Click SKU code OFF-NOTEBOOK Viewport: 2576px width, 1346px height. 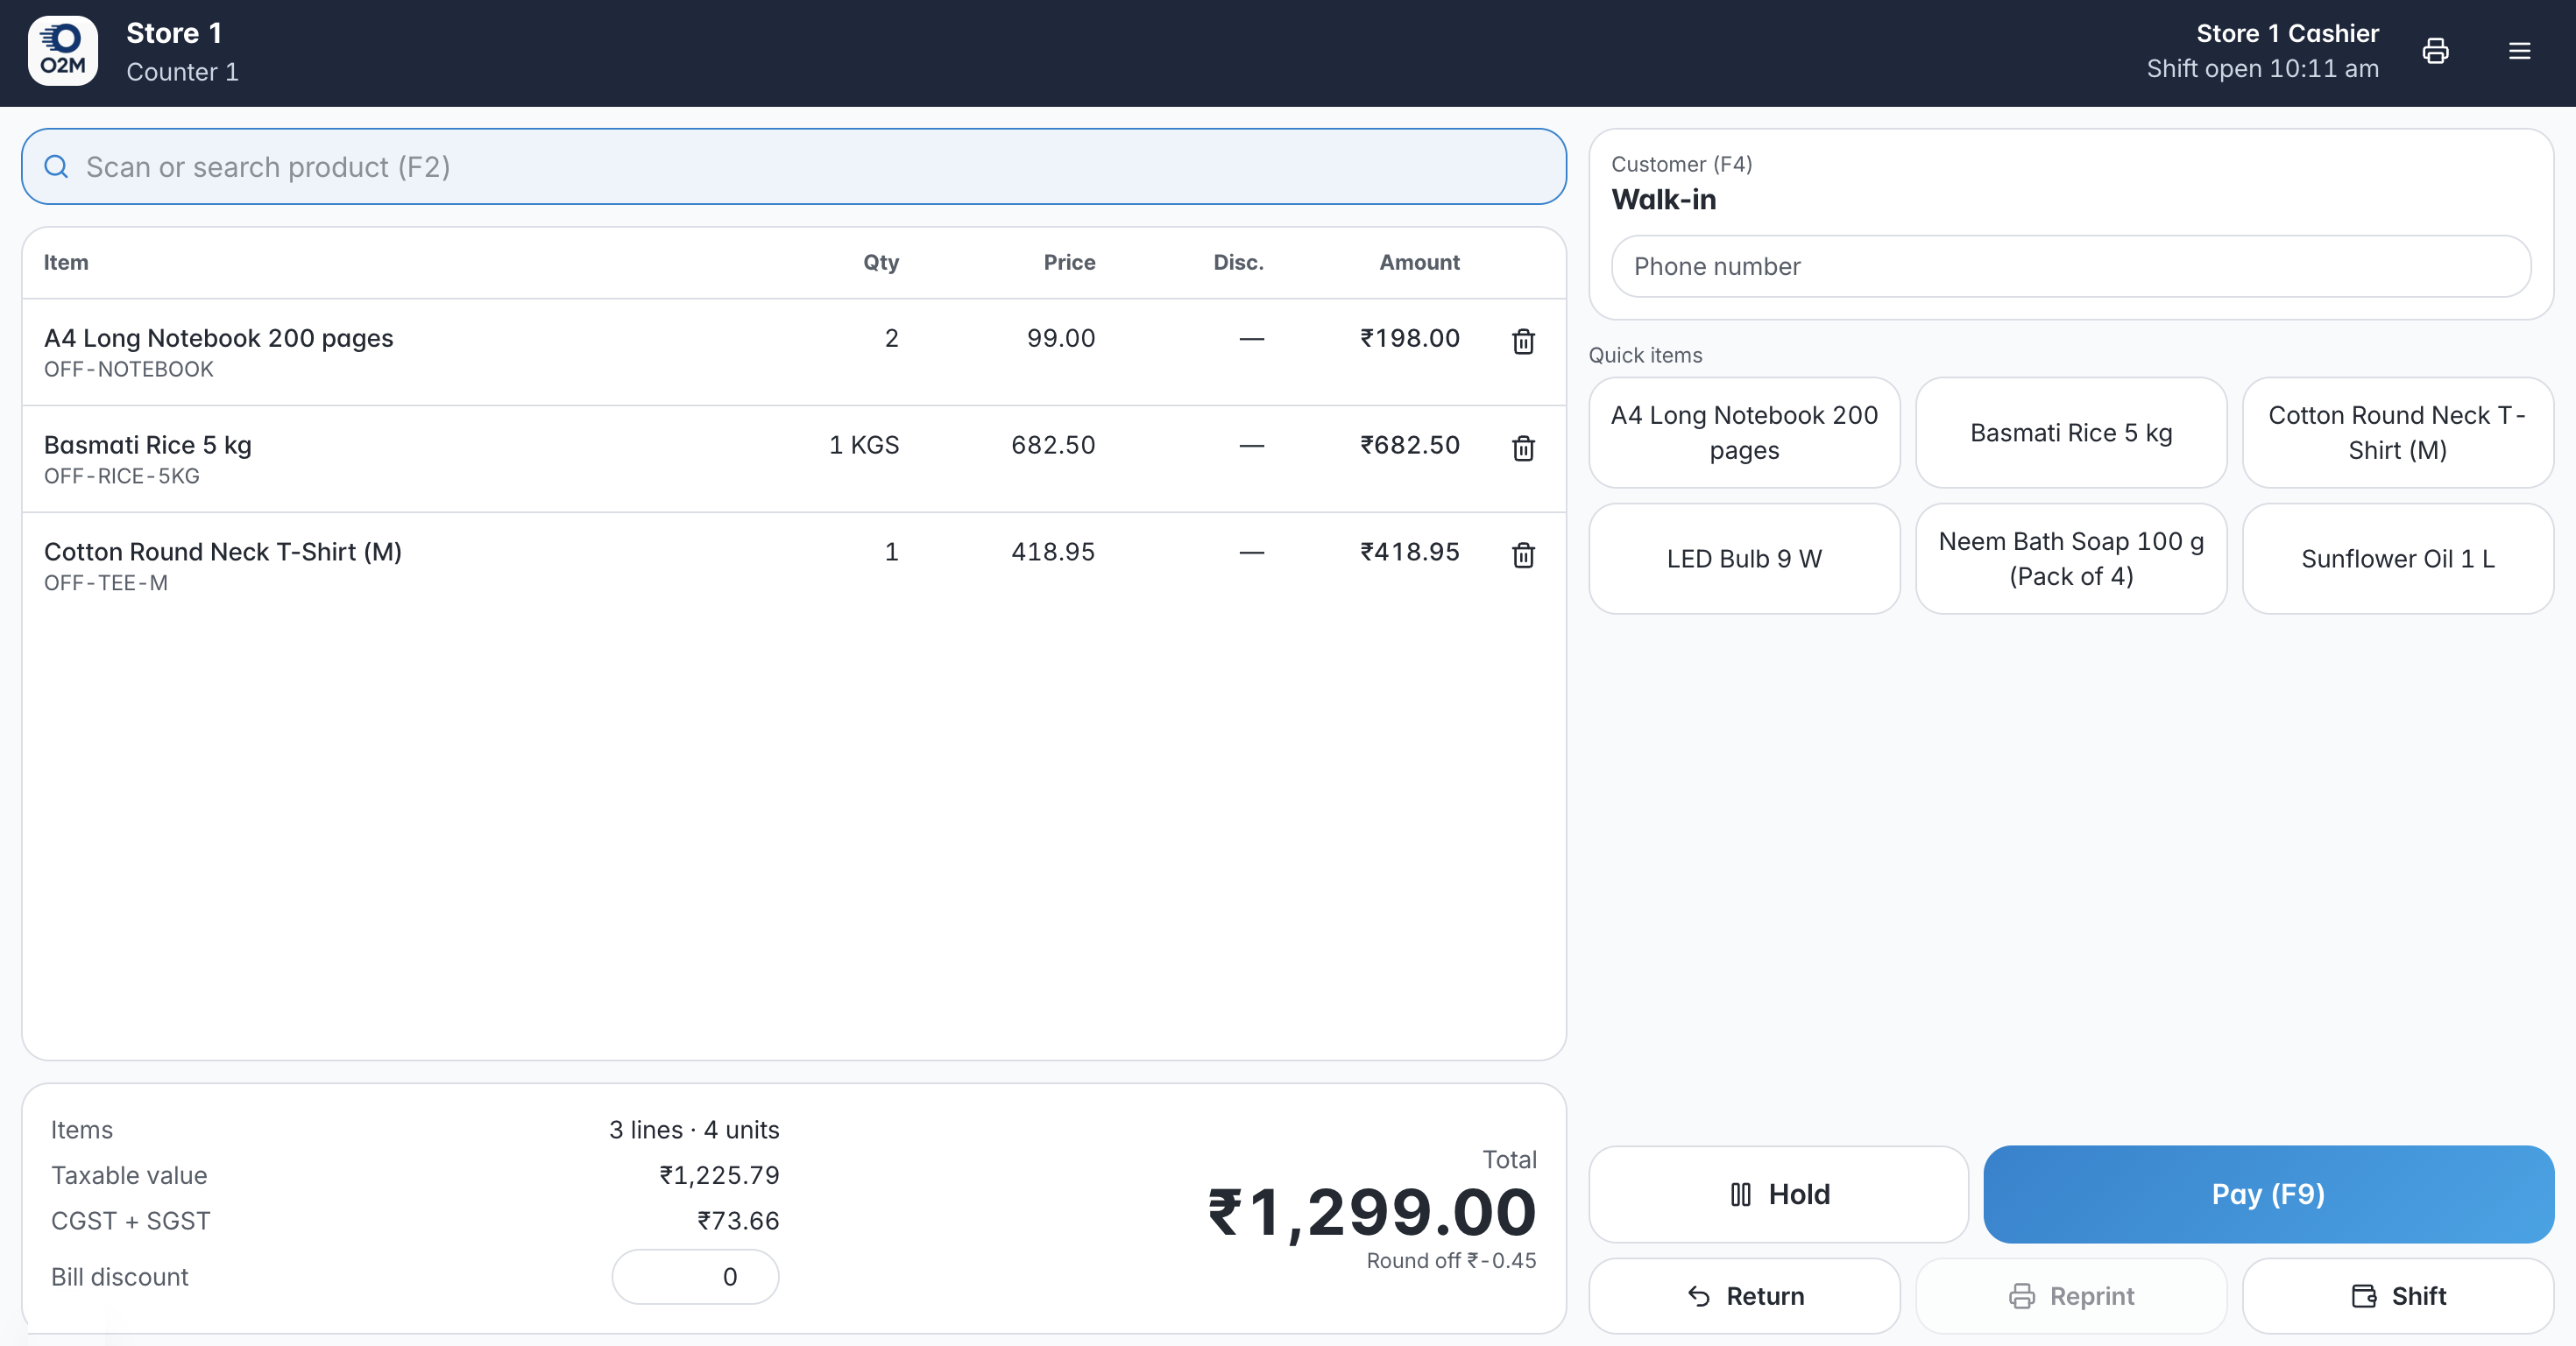point(129,370)
